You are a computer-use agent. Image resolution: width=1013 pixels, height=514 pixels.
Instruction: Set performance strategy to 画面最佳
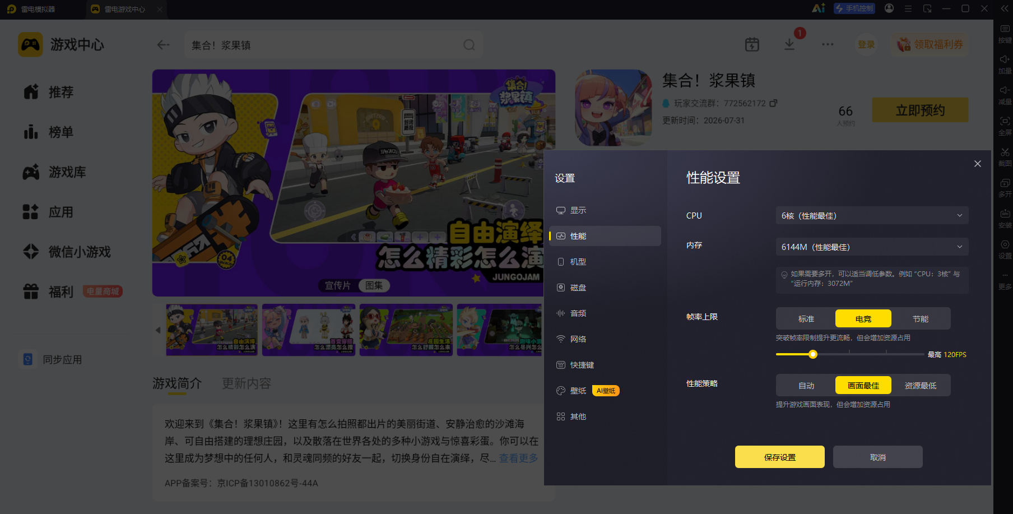[x=863, y=385]
